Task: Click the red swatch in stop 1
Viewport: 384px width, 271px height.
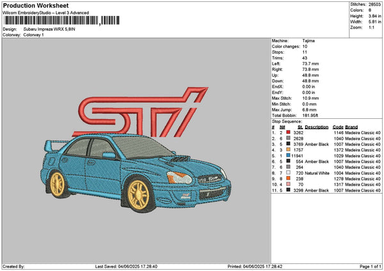Action: tap(289, 132)
